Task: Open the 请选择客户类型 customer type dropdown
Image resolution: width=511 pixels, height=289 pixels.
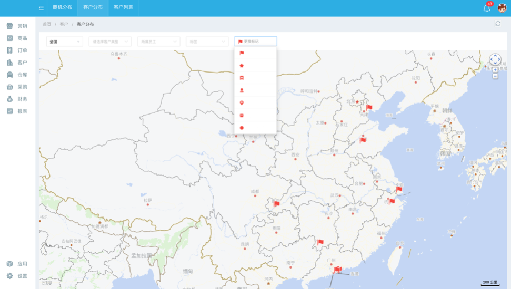Action: (x=109, y=42)
